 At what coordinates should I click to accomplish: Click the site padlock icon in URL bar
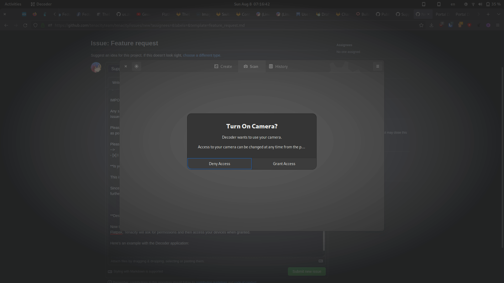point(43,25)
